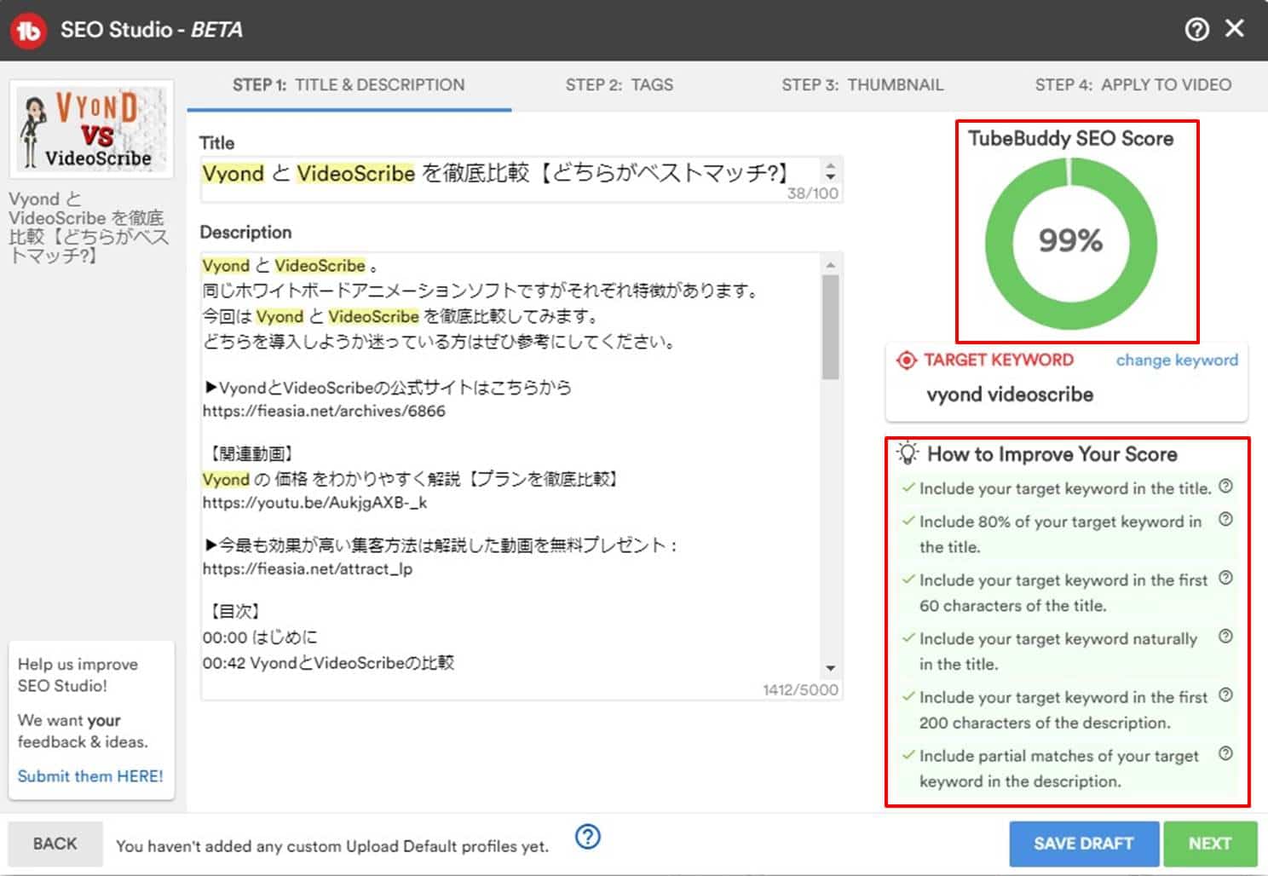The image size is (1268, 876).
Task: Click the 'TubeBuddy SEO Score' heading
Action: coord(1070,138)
